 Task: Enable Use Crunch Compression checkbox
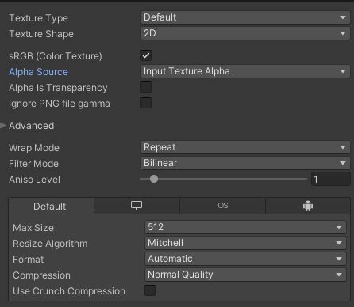point(150,290)
